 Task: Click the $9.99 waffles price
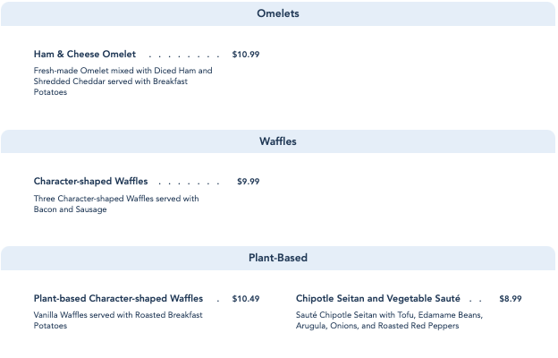coord(249,182)
